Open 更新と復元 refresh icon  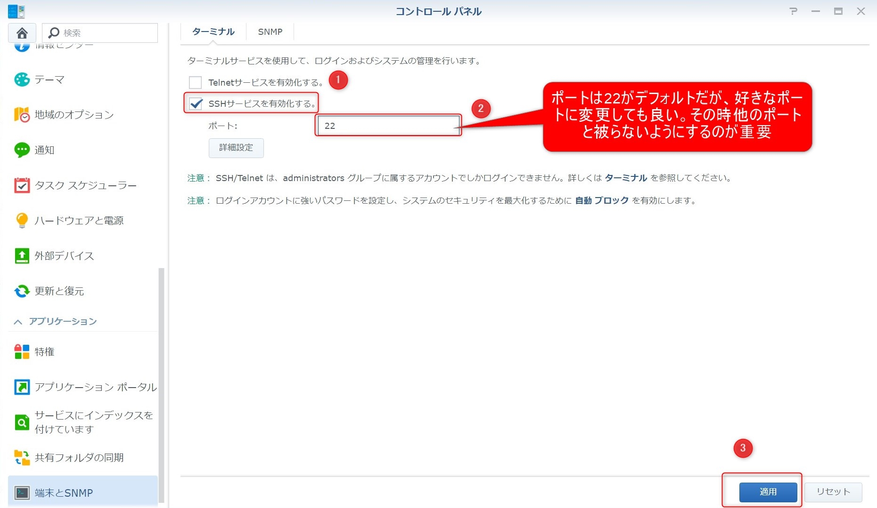(22, 291)
